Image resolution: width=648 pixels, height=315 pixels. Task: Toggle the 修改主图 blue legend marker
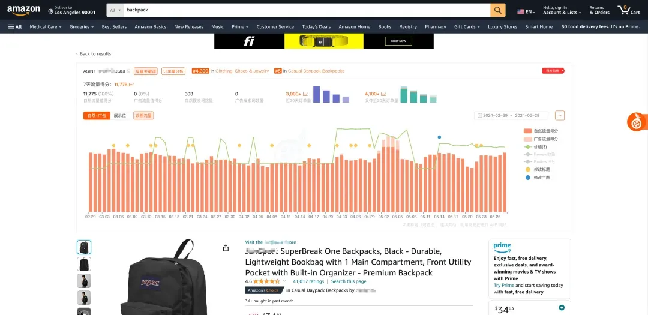coord(537,178)
